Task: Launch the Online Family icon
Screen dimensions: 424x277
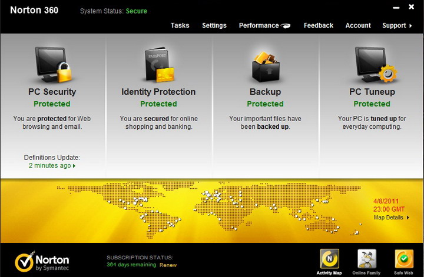Action: coord(366,259)
